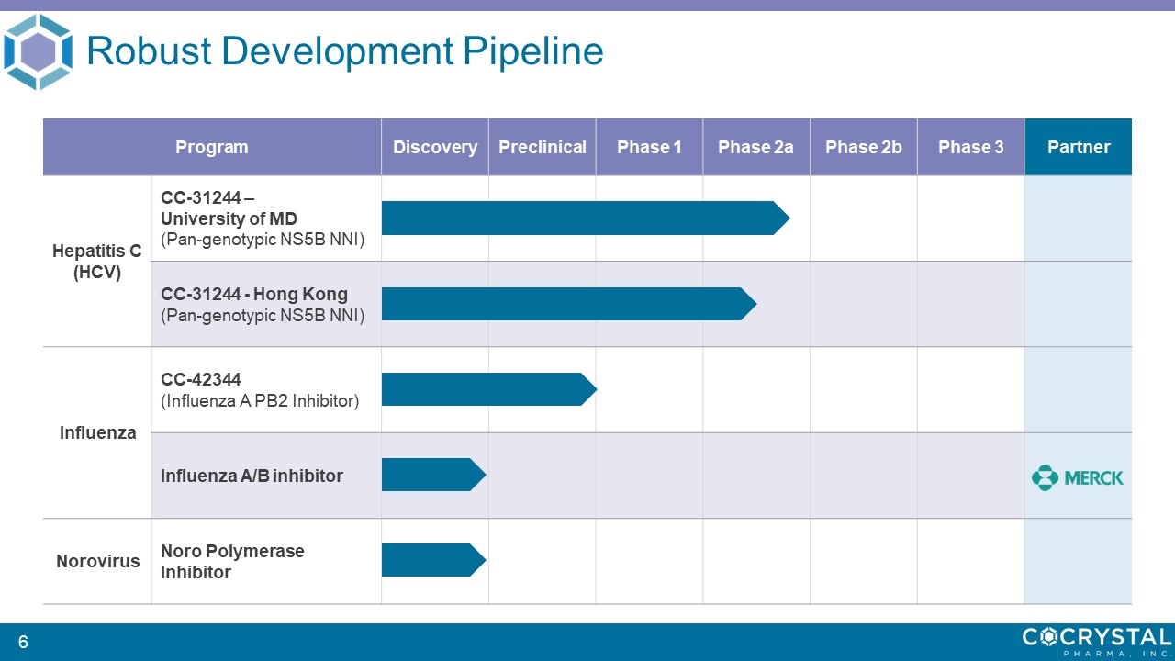Click the Merck logo in the Partner column

[x=1078, y=477]
